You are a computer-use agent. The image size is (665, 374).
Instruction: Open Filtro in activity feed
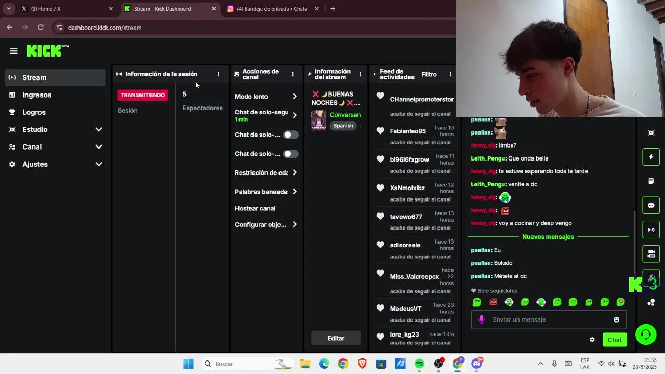[x=429, y=74]
